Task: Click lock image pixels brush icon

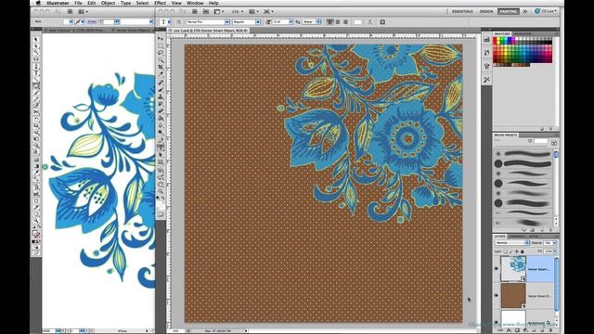Action: (510, 251)
